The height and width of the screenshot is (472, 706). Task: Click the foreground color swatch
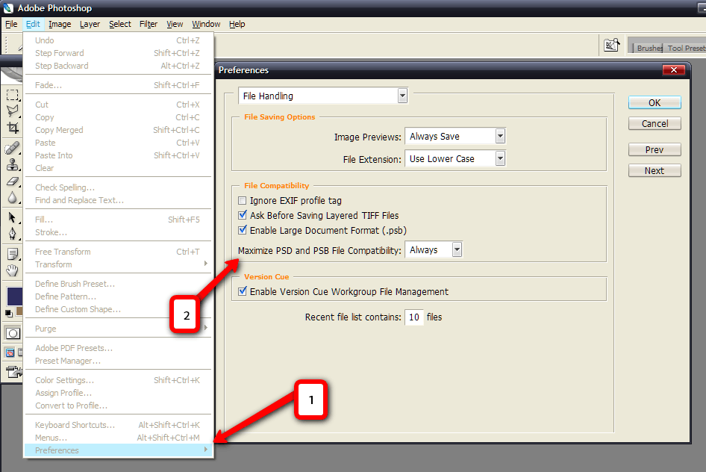coord(13,296)
